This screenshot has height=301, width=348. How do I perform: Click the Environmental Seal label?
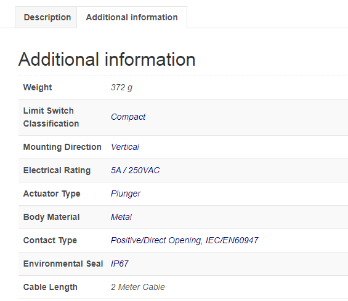[x=63, y=264]
